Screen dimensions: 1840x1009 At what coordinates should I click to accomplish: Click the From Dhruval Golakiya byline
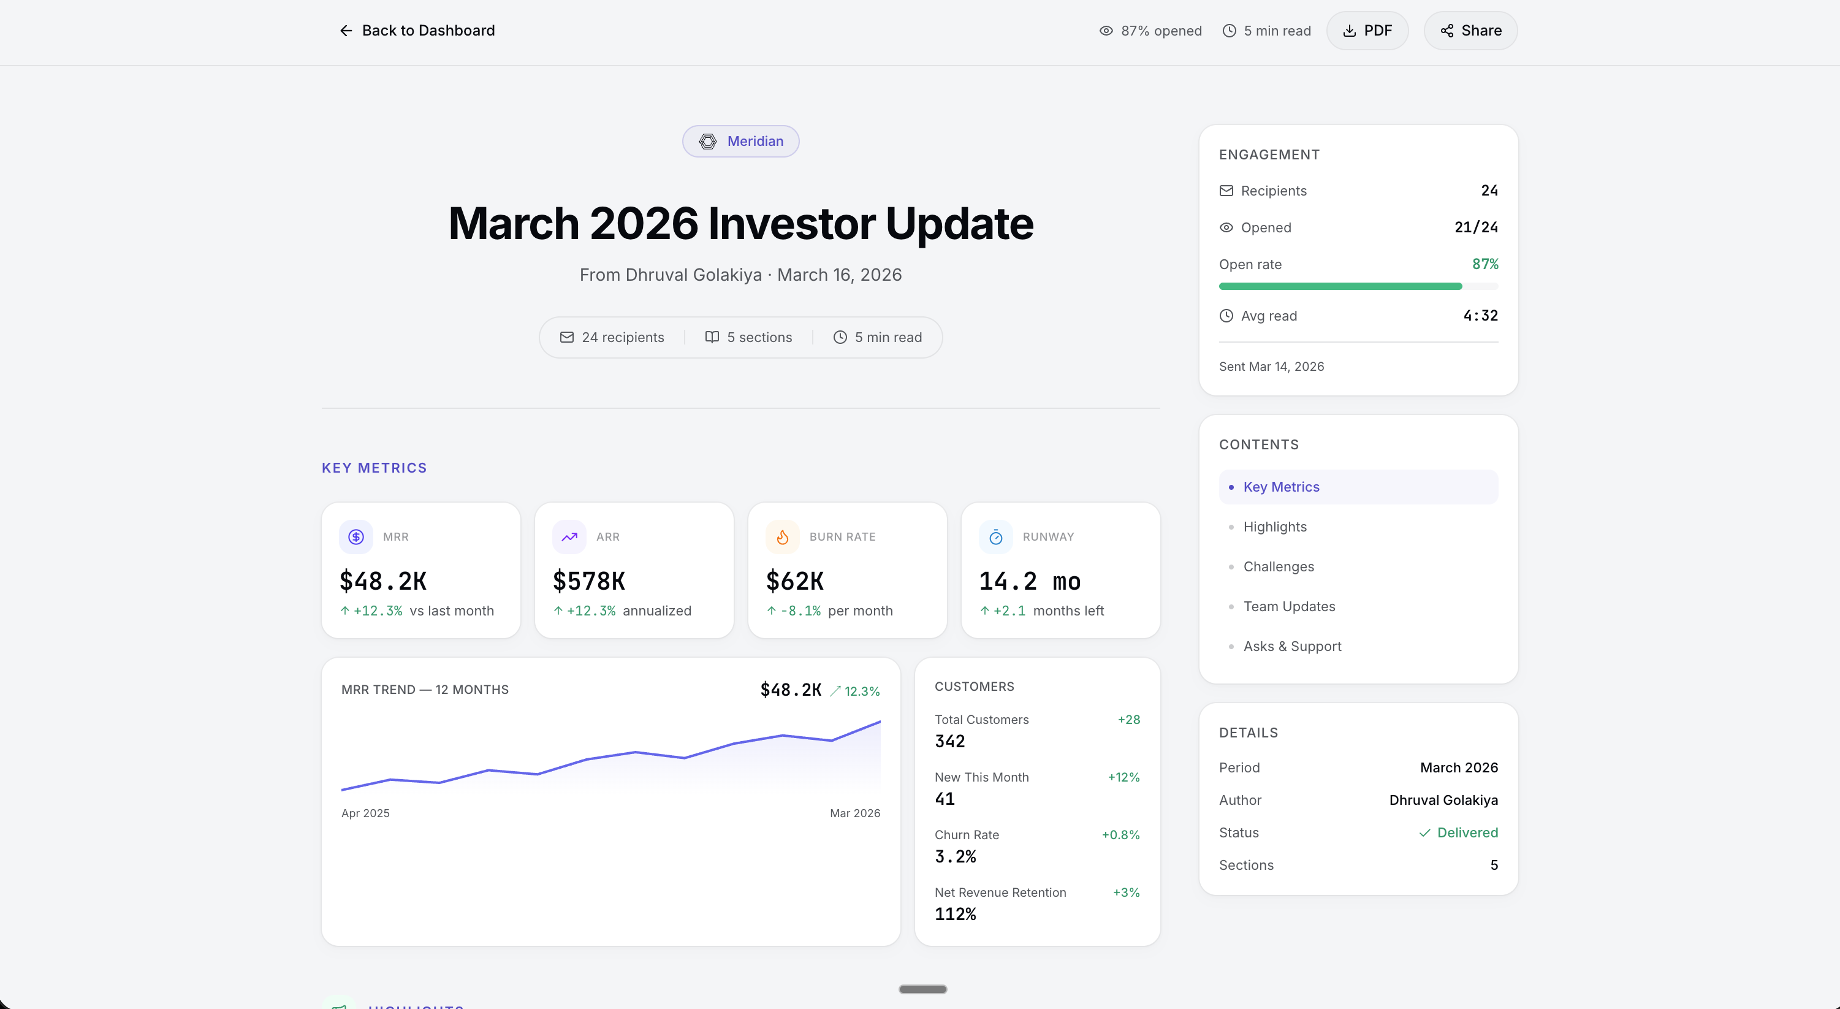740,275
